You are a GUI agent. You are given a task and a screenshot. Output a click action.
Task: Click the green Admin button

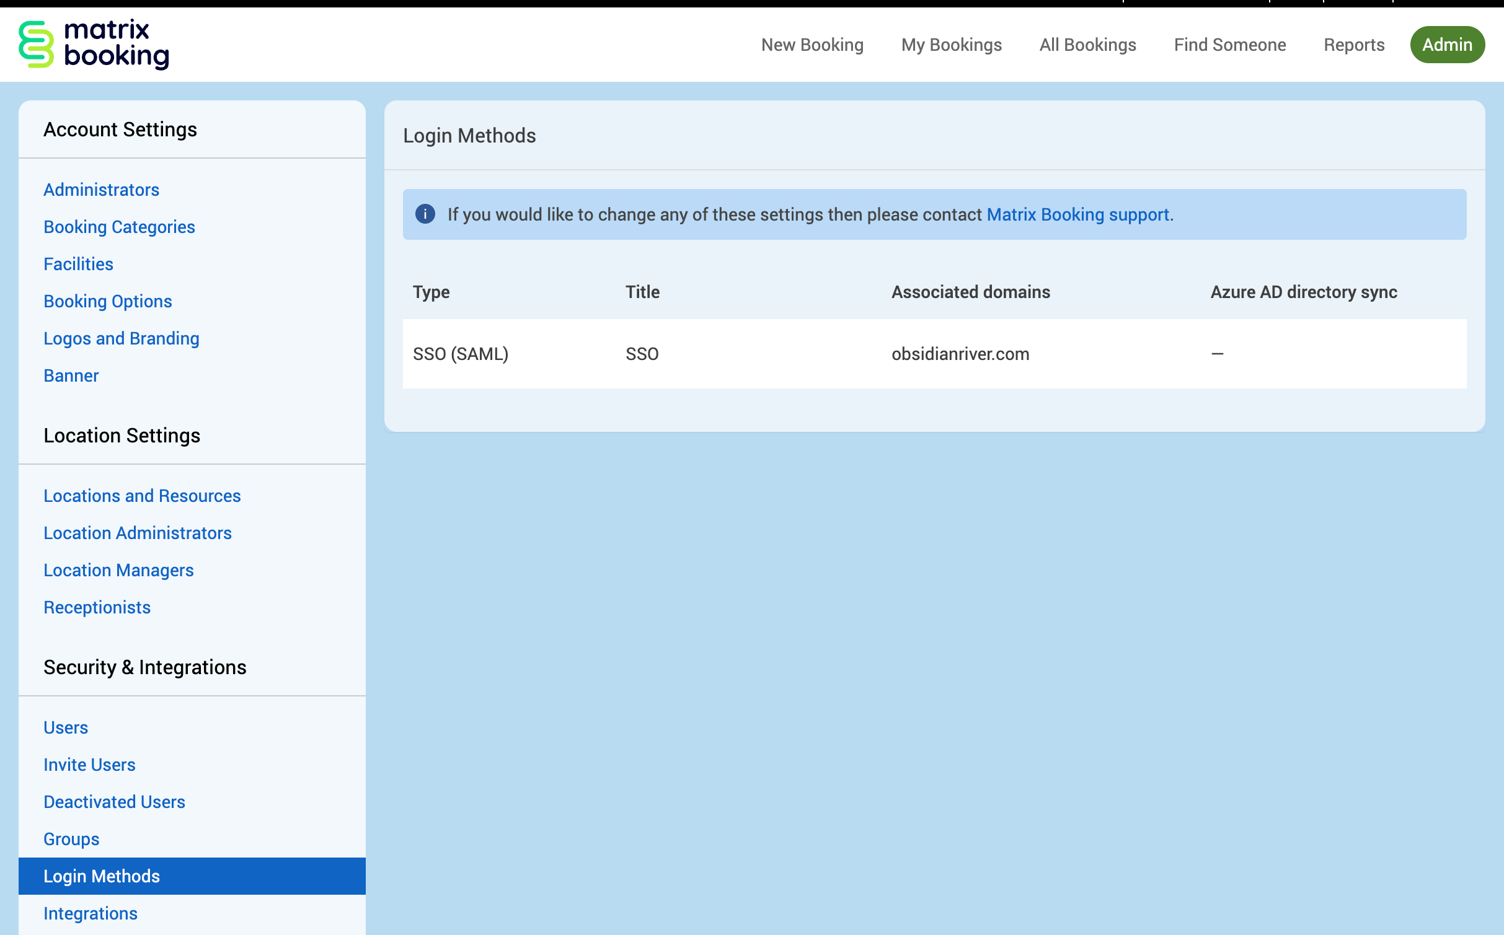[x=1447, y=45]
